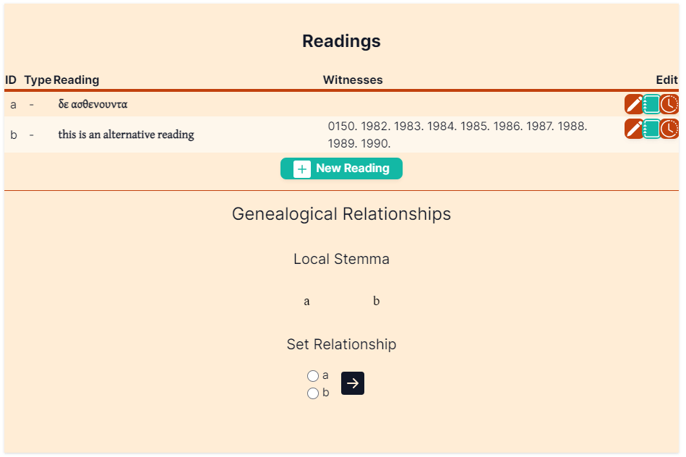Select "this is an alternative reading" text
The image size is (686, 457).
[x=126, y=134]
